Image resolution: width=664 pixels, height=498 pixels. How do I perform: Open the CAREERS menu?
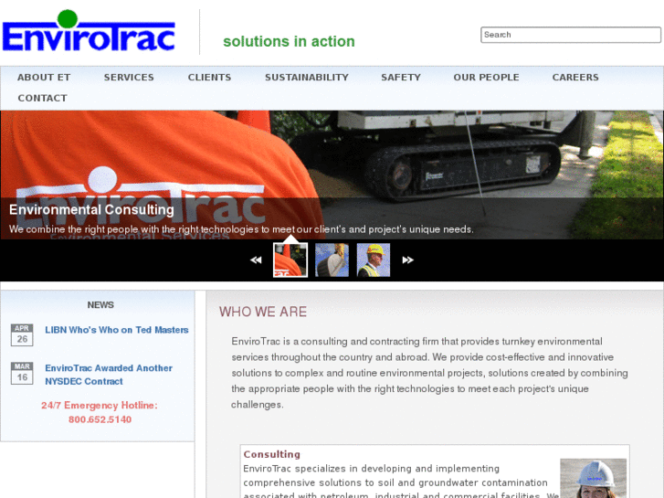click(x=575, y=77)
